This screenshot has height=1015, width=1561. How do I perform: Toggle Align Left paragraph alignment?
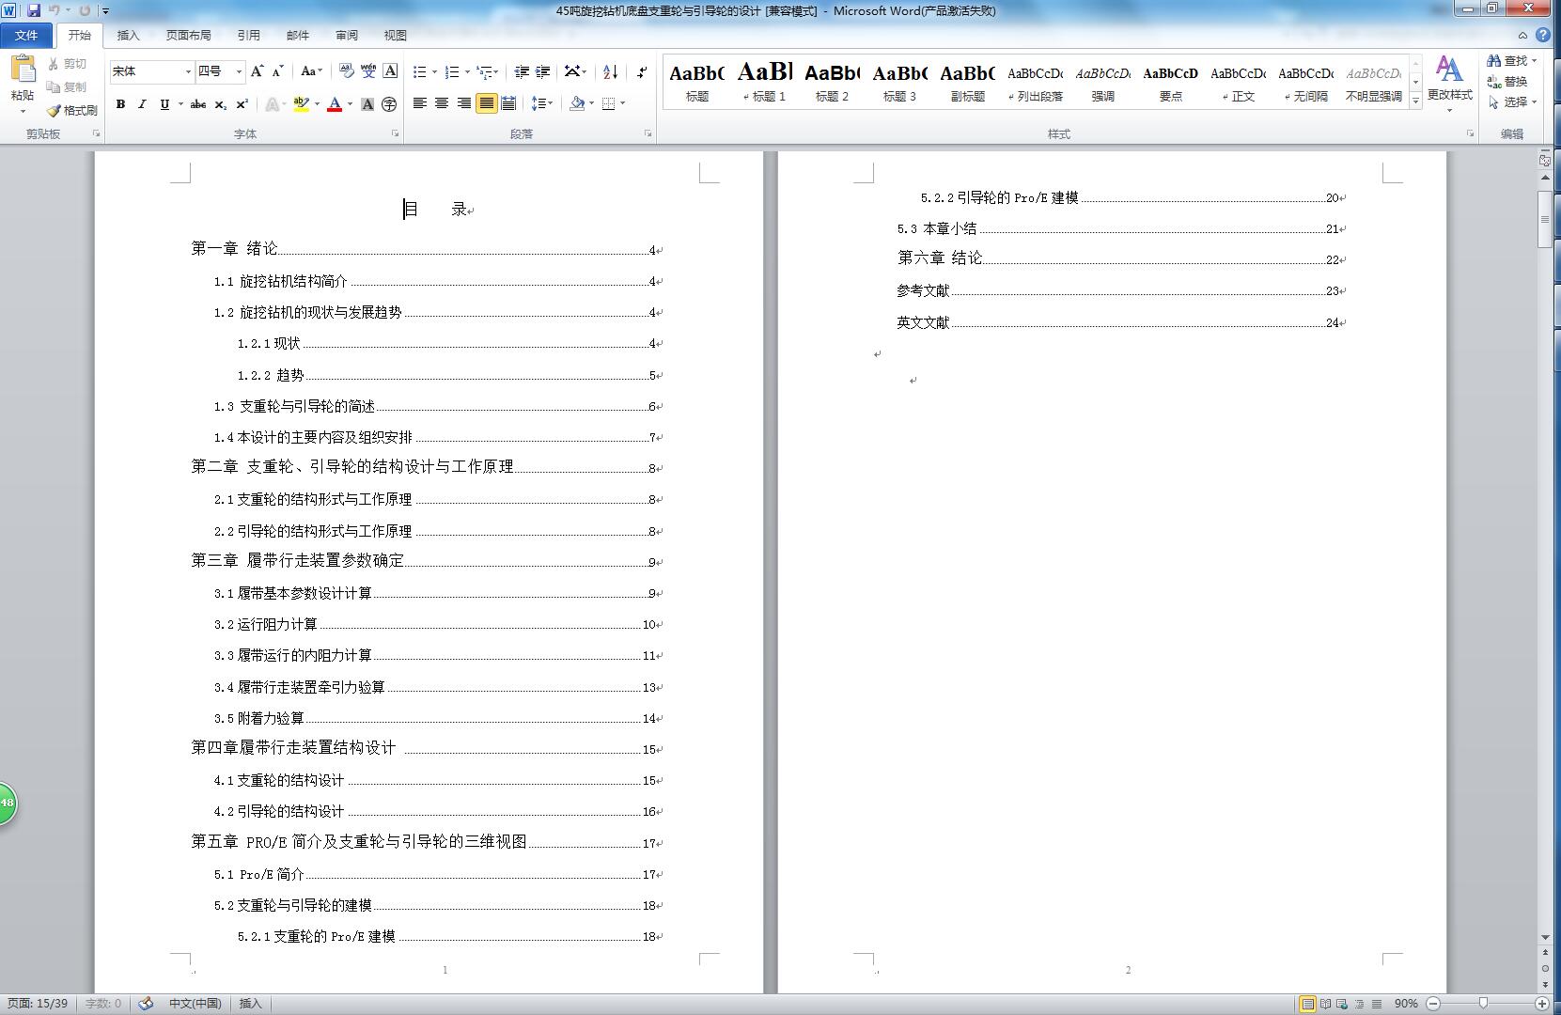pos(420,103)
